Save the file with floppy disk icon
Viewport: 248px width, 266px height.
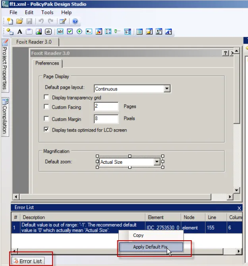tap(29, 21)
